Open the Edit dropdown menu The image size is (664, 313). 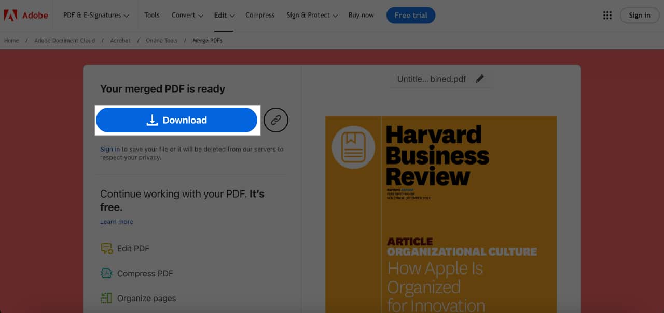pos(224,15)
